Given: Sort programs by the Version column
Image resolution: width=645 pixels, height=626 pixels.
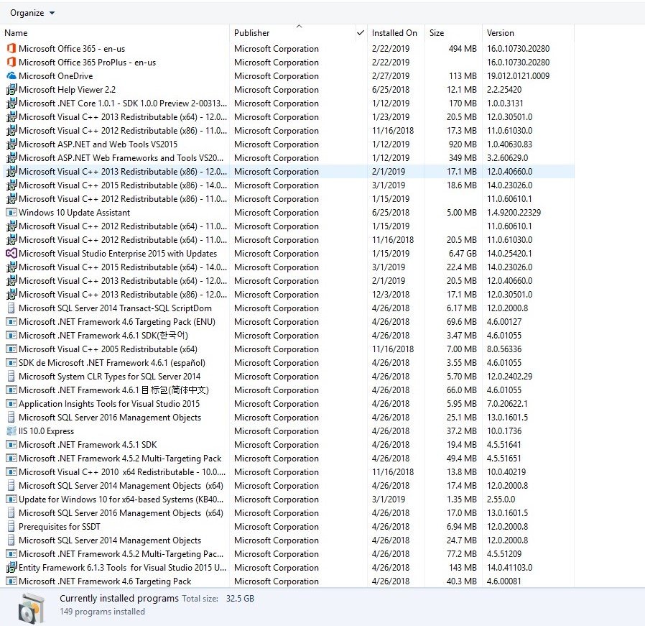Looking at the screenshot, I should (x=500, y=33).
